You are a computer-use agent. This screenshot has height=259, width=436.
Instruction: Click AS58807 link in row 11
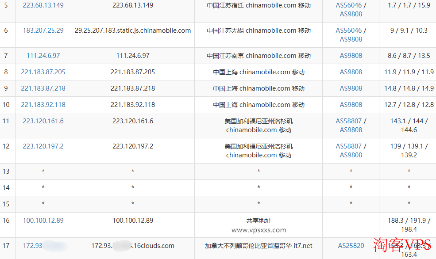pos(349,121)
